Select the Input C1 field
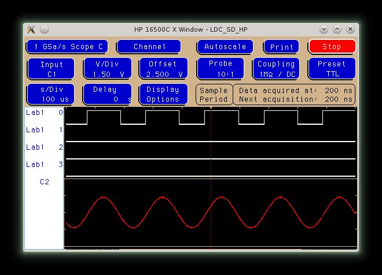Image resolution: width=382 pixels, height=275 pixels. [51, 69]
